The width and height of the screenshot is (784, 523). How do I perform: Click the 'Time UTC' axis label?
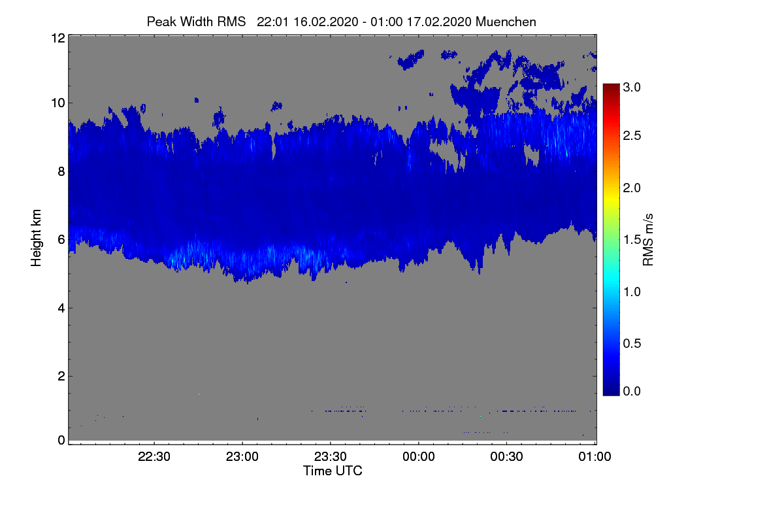333,471
